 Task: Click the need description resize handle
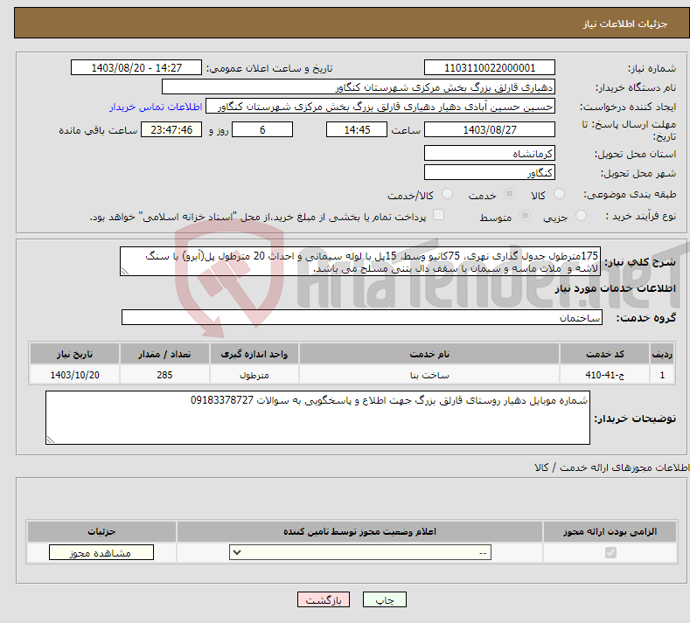(125, 271)
